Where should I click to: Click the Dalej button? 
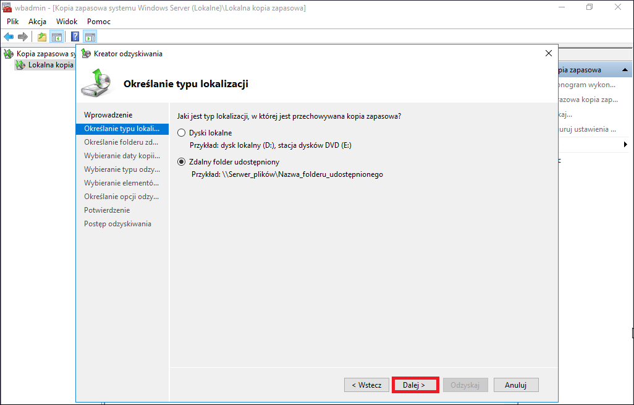tap(415, 385)
